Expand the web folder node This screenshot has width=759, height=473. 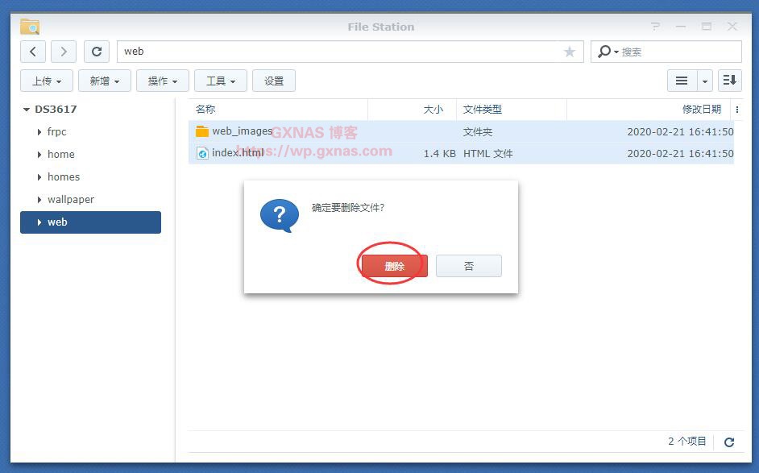[x=39, y=222]
